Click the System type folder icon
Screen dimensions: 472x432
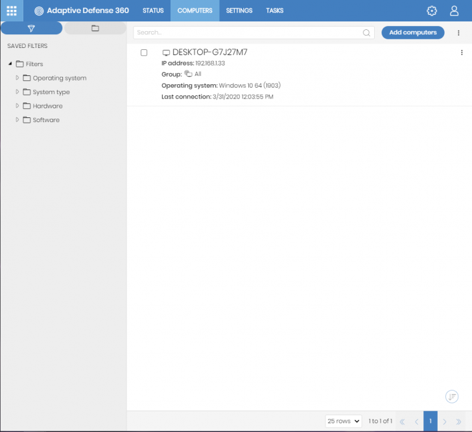[x=27, y=91]
